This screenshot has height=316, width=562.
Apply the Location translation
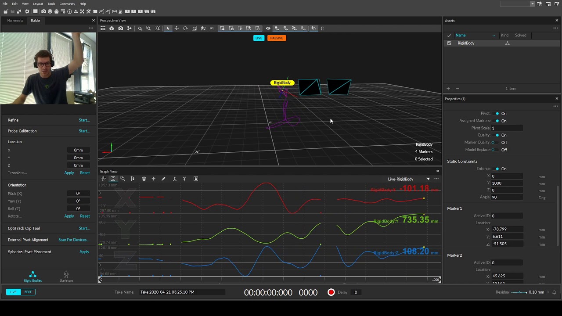(69, 173)
